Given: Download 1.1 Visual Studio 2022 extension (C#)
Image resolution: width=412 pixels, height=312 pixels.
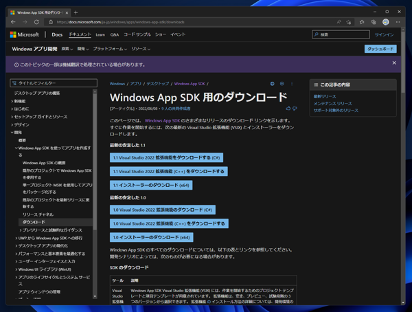Looking at the screenshot, I should click(x=166, y=157).
